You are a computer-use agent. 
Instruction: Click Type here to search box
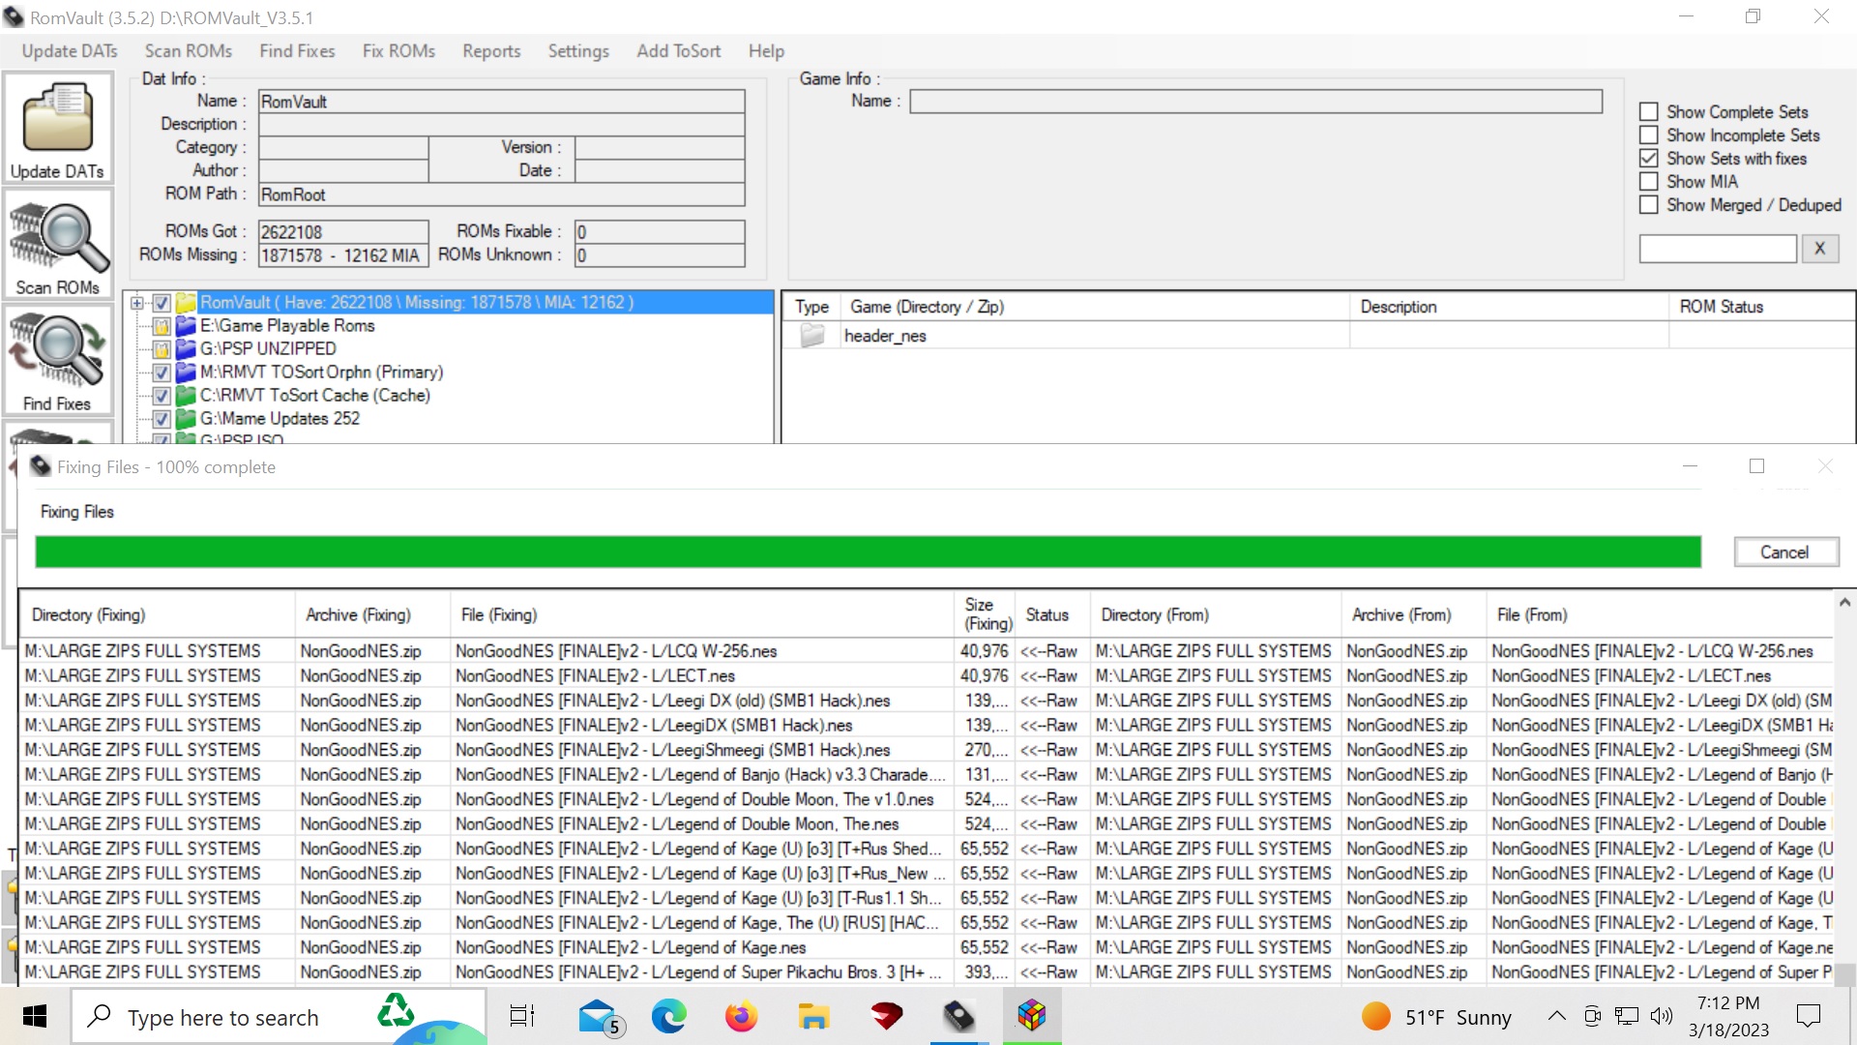pyautogui.click(x=279, y=1016)
